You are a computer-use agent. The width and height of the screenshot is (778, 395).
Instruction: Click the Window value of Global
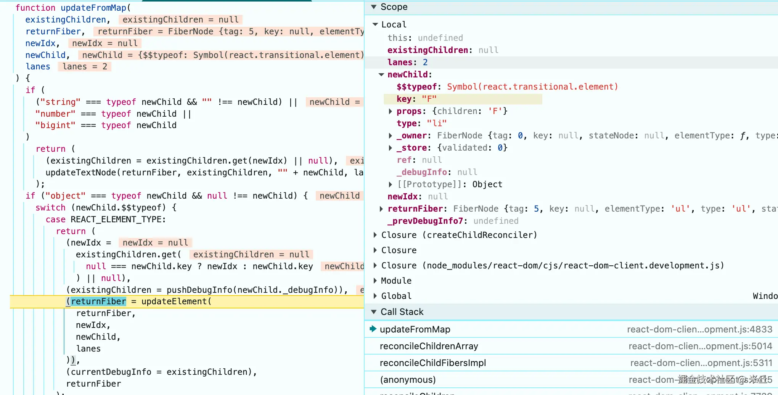(765, 296)
